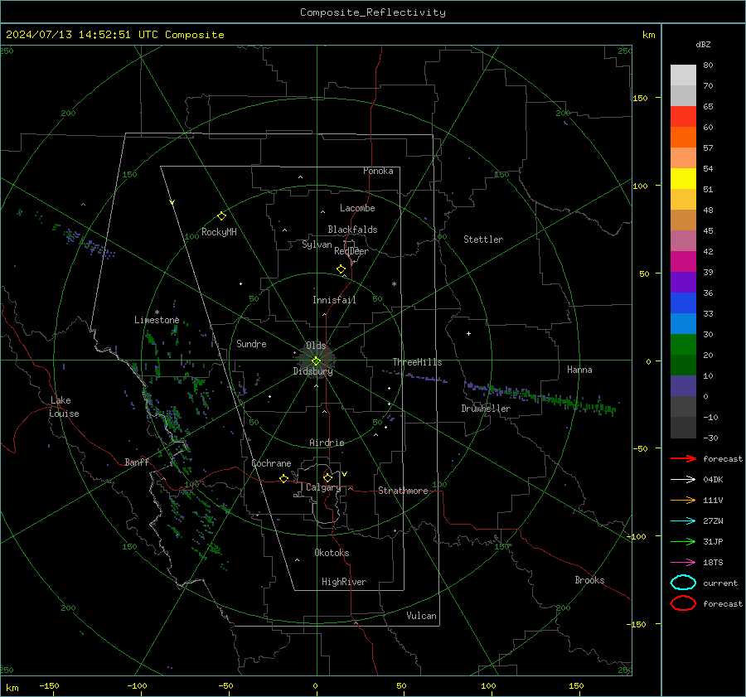The image size is (746, 697).
Task: Click the HighRiver label
Action: point(344,582)
